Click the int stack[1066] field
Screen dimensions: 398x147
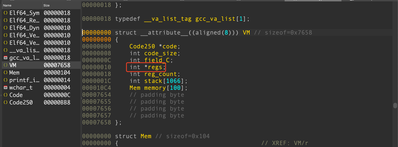coord(159,81)
